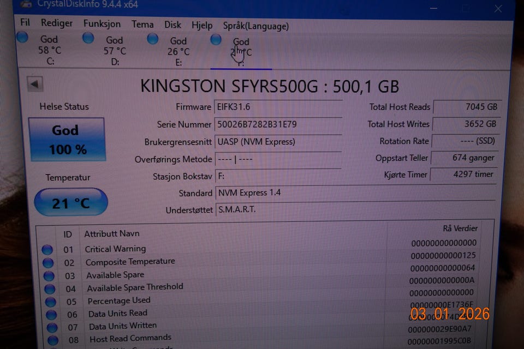The width and height of the screenshot is (524, 349).
Task: Select drive D: showing 57 °C
Action: (x=115, y=51)
